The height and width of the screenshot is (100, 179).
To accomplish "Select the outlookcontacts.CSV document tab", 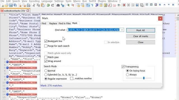I will (x=15, y=11).
